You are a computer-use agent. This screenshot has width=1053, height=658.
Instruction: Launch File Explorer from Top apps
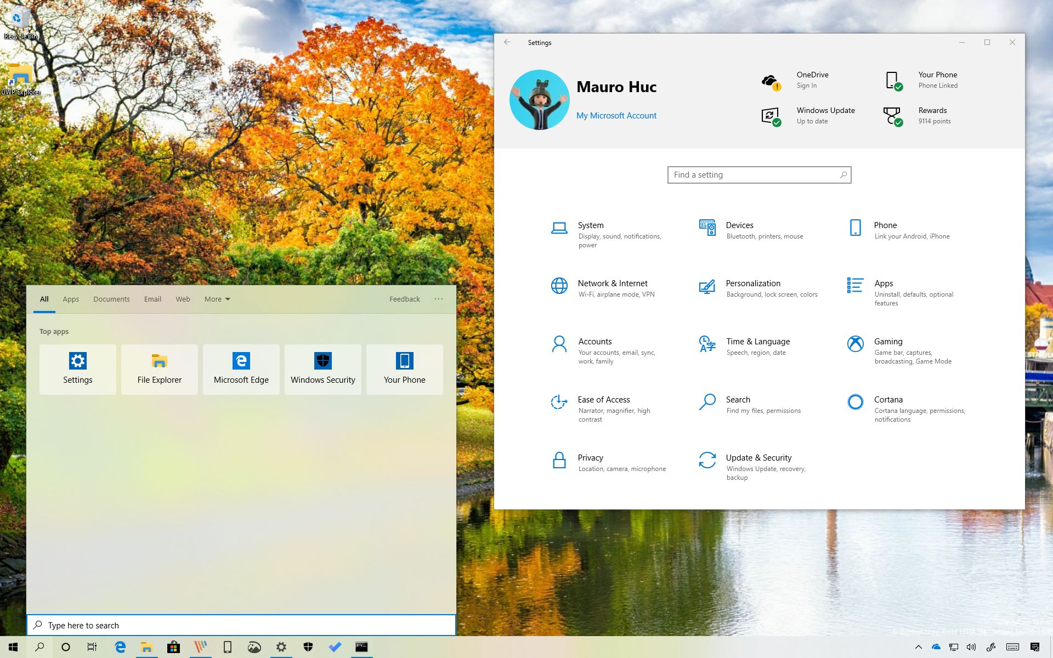click(x=160, y=369)
